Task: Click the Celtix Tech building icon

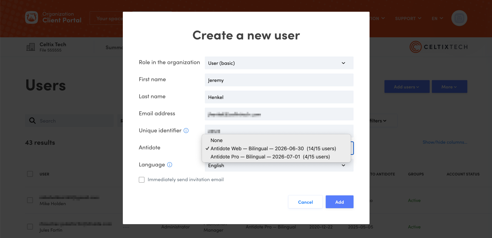Action: 31,47
